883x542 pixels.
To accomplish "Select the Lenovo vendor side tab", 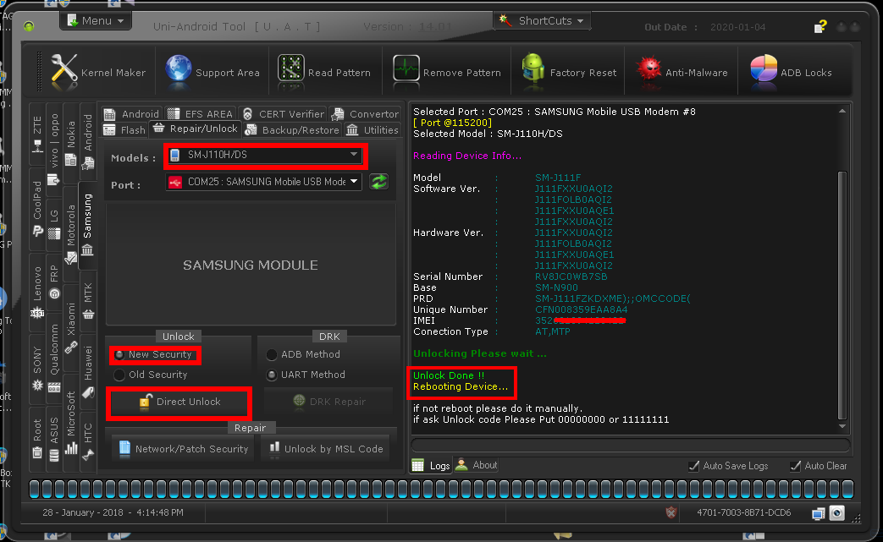I will click(x=37, y=292).
